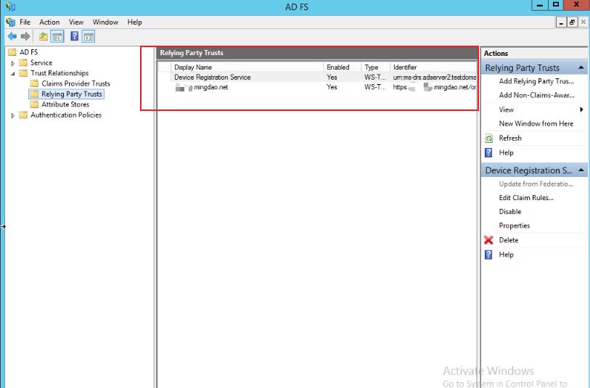Click the AD FS app icon in the menu bar

click(x=11, y=22)
